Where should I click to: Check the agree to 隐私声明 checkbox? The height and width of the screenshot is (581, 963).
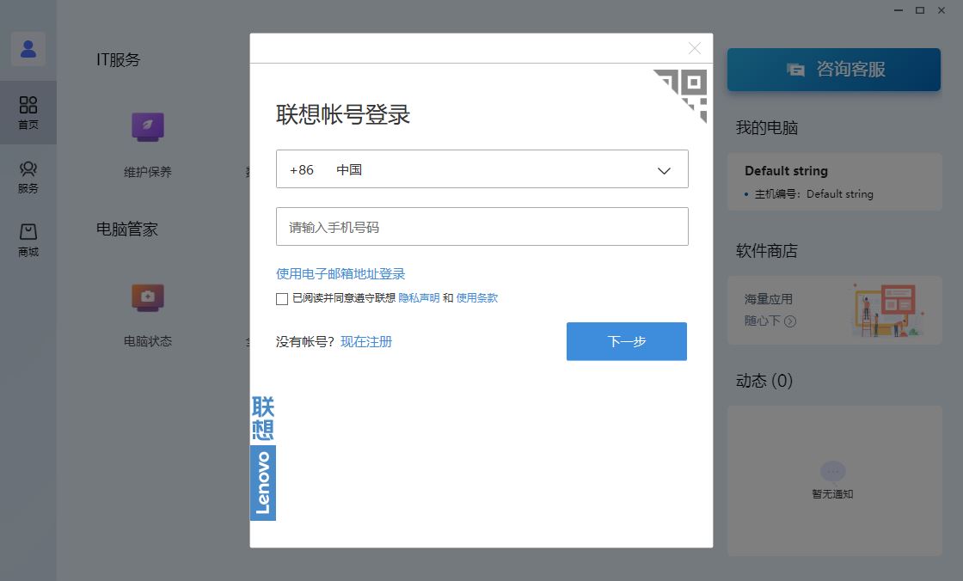281,298
